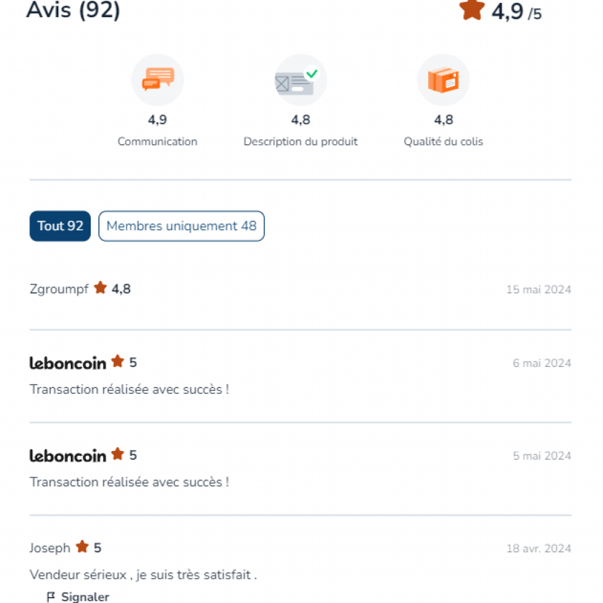Screen dimensions: 603x603
Task: Click the flag icon next to Signaler
Action: click(51, 597)
